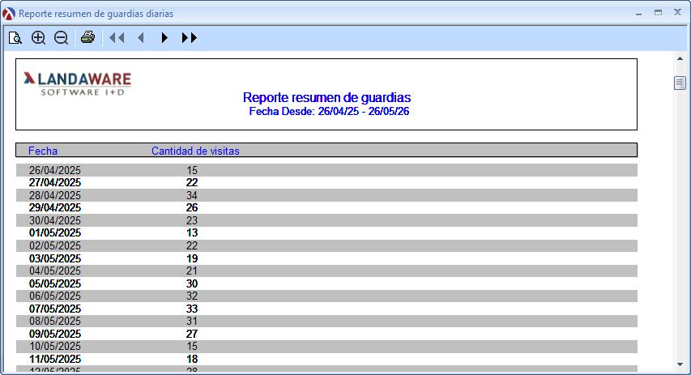Select date 02/05/2025
This screenshot has width=691, height=375.
[55, 245]
